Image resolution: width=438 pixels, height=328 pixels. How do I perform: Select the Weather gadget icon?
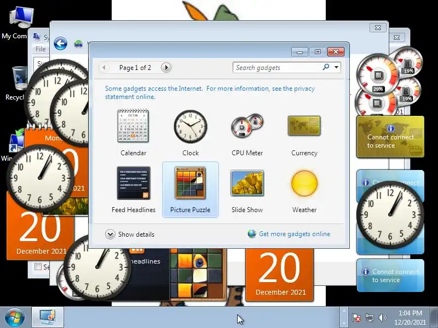(304, 183)
